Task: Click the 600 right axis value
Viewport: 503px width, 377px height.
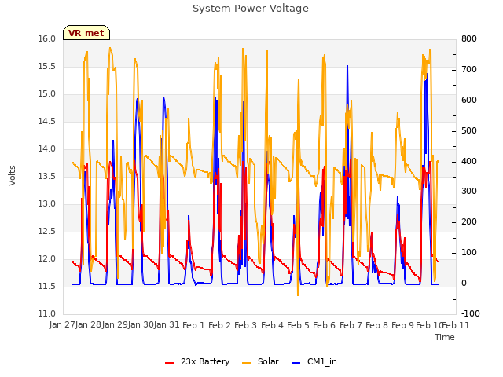Action: [469, 100]
